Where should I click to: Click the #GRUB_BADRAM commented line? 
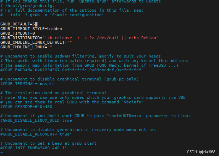pos(72,70)
